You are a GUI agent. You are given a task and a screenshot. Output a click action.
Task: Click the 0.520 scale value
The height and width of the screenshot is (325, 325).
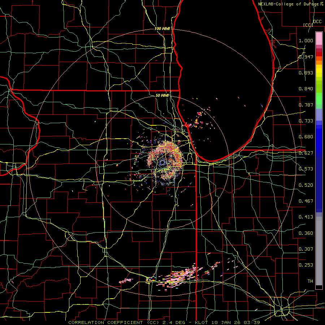pyautogui.click(x=306, y=185)
